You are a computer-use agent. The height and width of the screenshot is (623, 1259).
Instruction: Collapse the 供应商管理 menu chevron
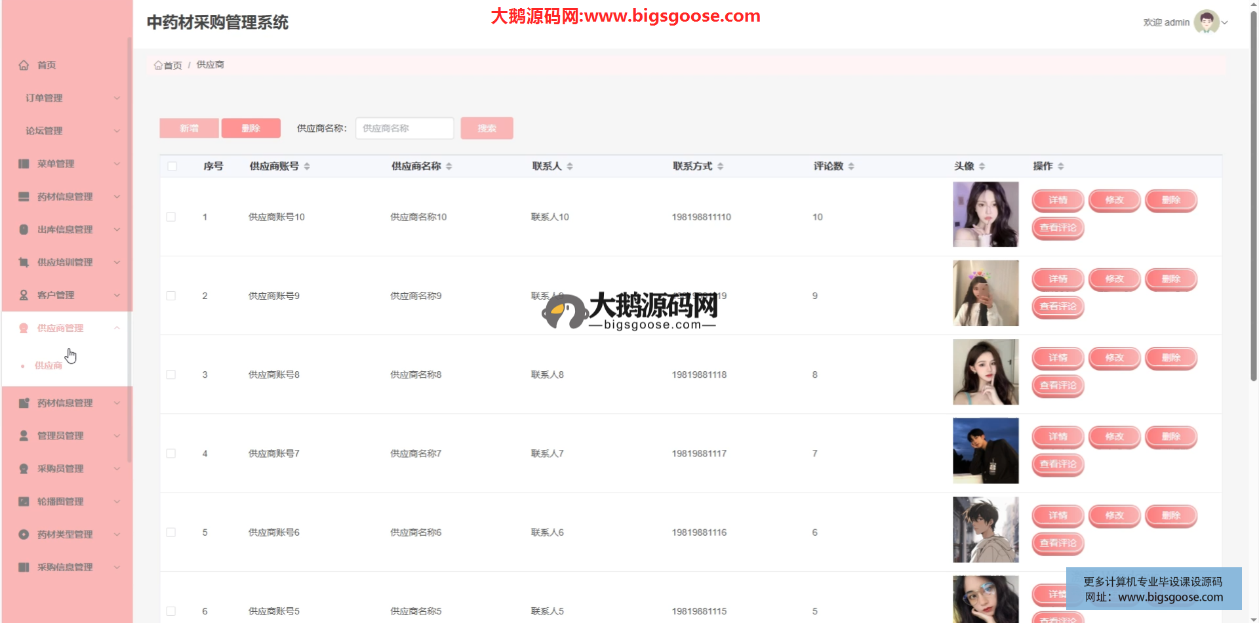117,328
